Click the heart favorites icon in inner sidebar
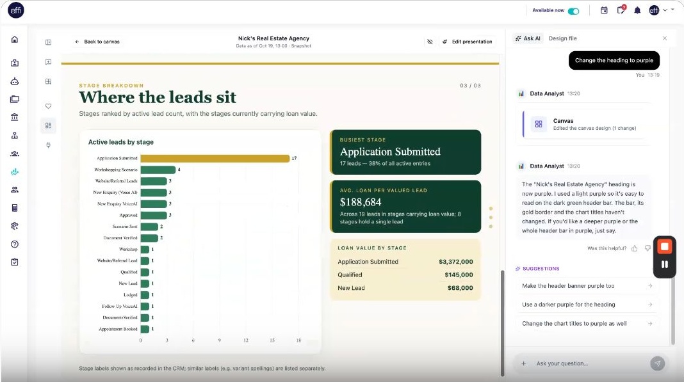 [49, 106]
